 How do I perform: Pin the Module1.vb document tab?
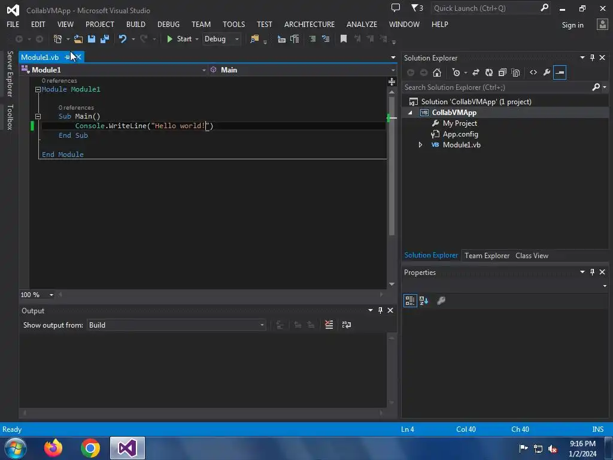[67, 57]
